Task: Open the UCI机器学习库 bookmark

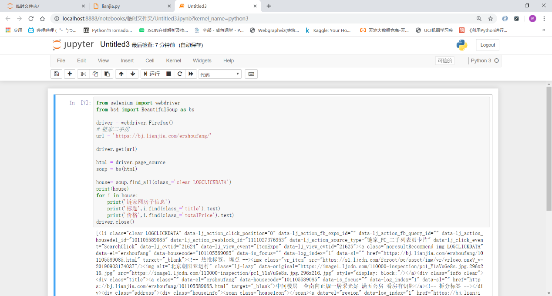Action: coord(434,30)
